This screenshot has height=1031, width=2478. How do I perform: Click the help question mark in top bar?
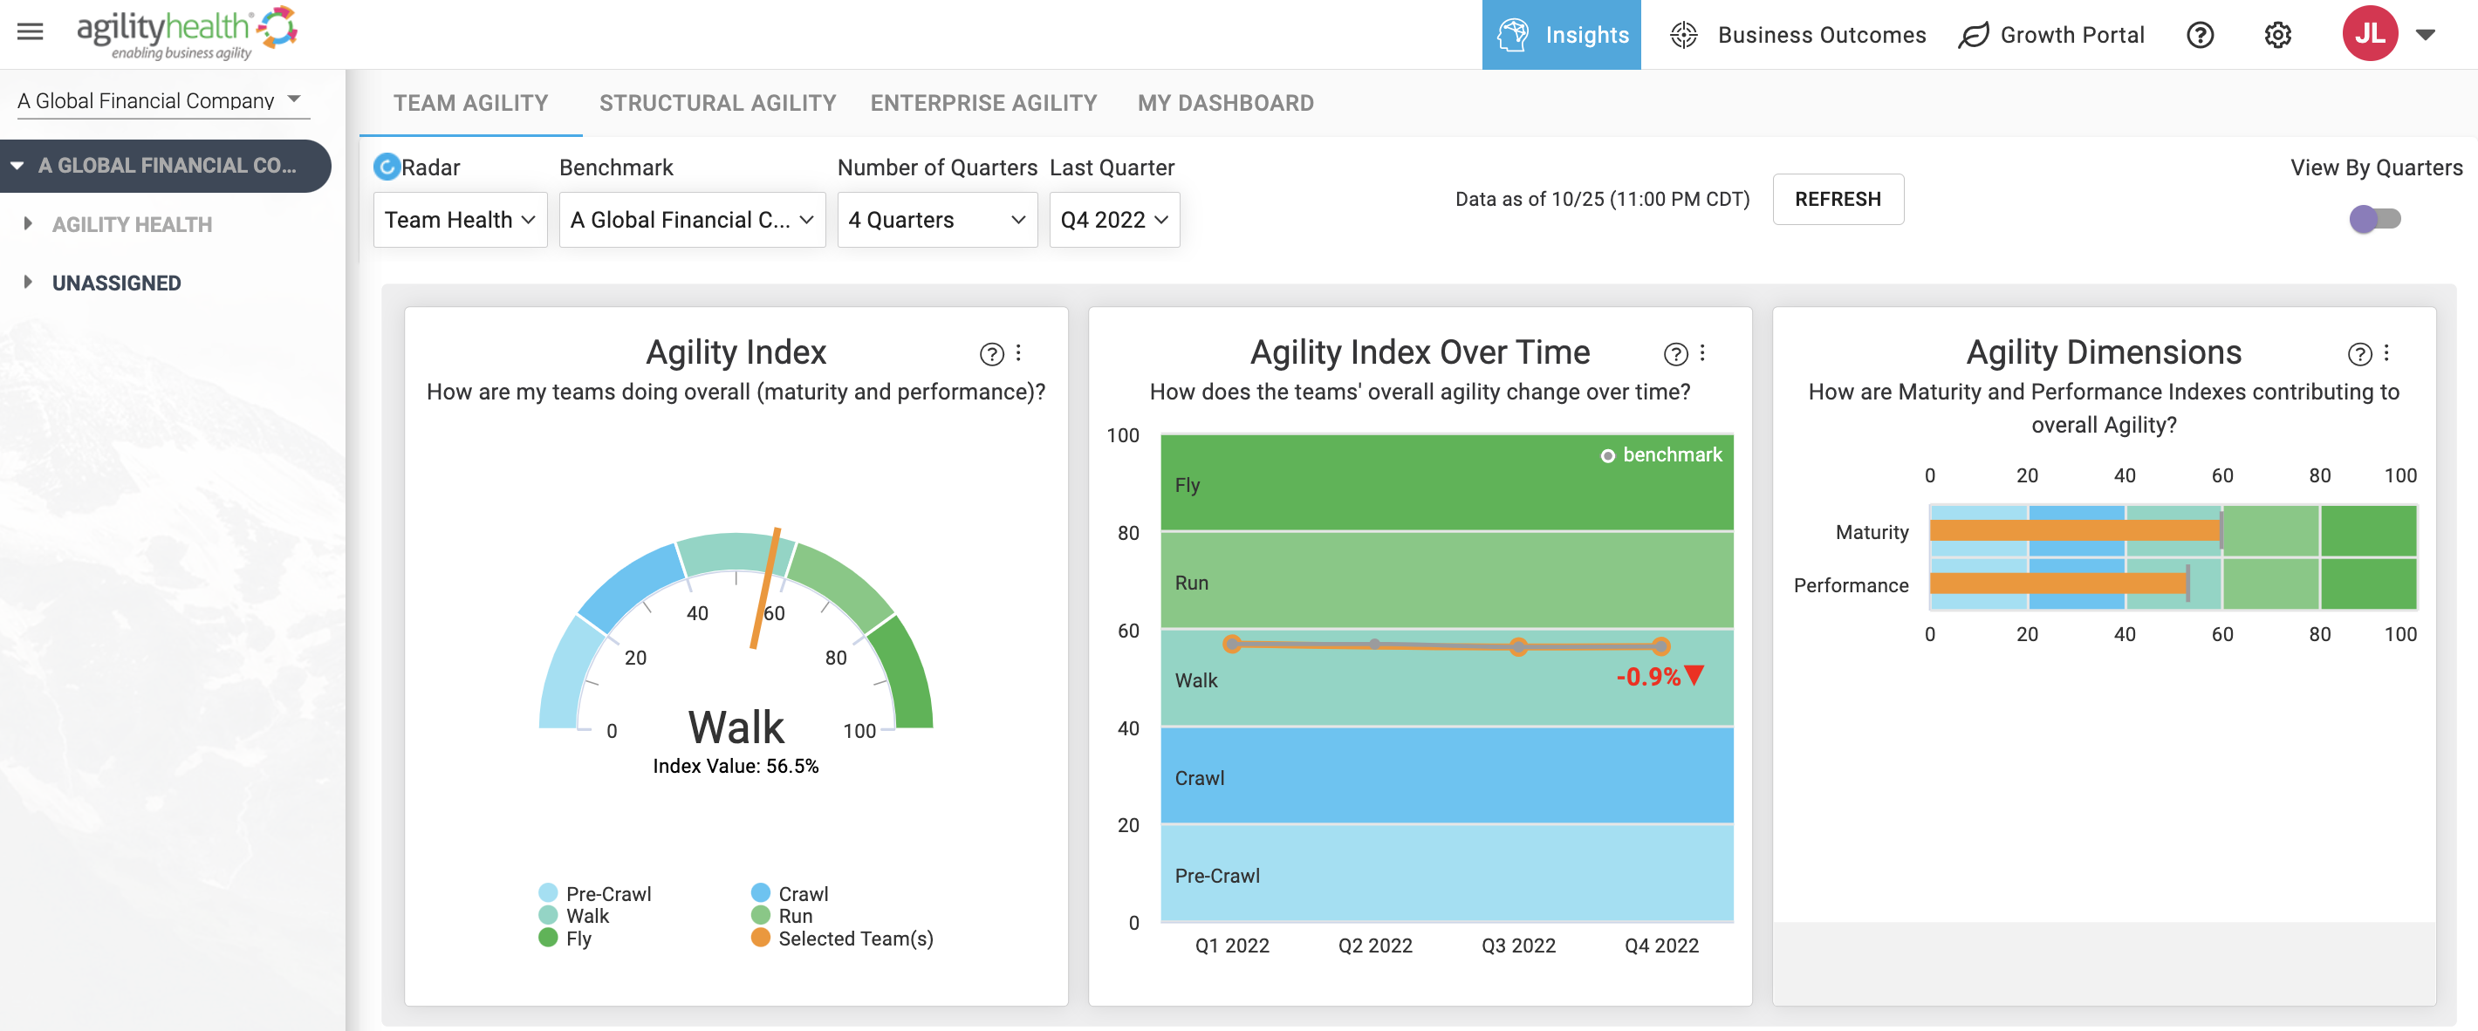(2200, 36)
